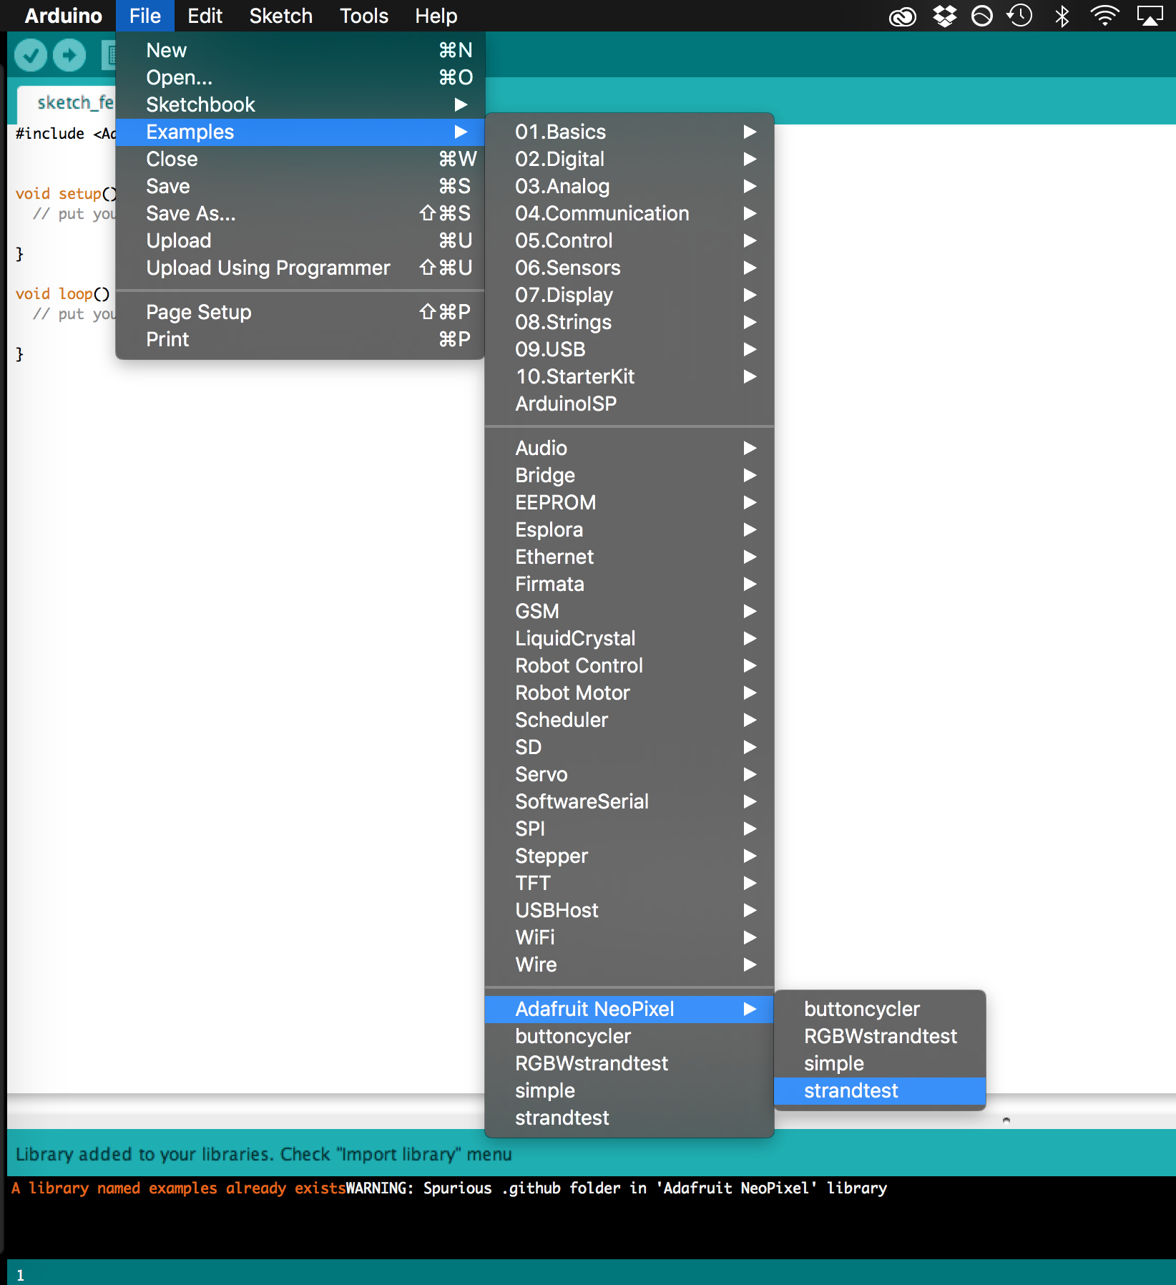Expand the Scheduler library examples
Image resolution: width=1176 pixels, height=1285 pixels.
click(x=629, y=720)
